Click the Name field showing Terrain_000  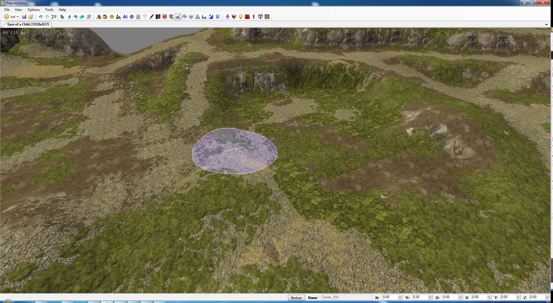346,298
